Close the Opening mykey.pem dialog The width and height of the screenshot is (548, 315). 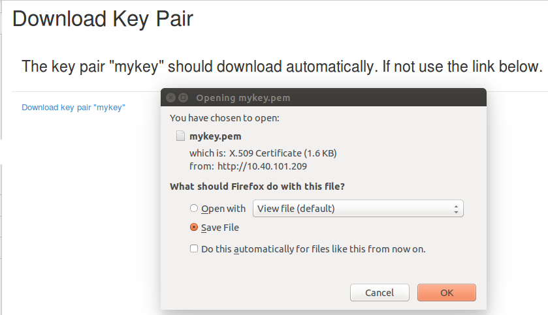(x=171, y=98)
